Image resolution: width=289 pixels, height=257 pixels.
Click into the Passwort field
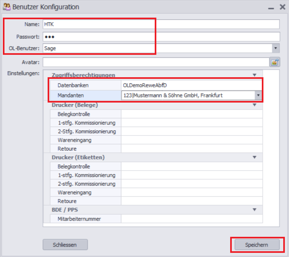(x=161, y=37)
